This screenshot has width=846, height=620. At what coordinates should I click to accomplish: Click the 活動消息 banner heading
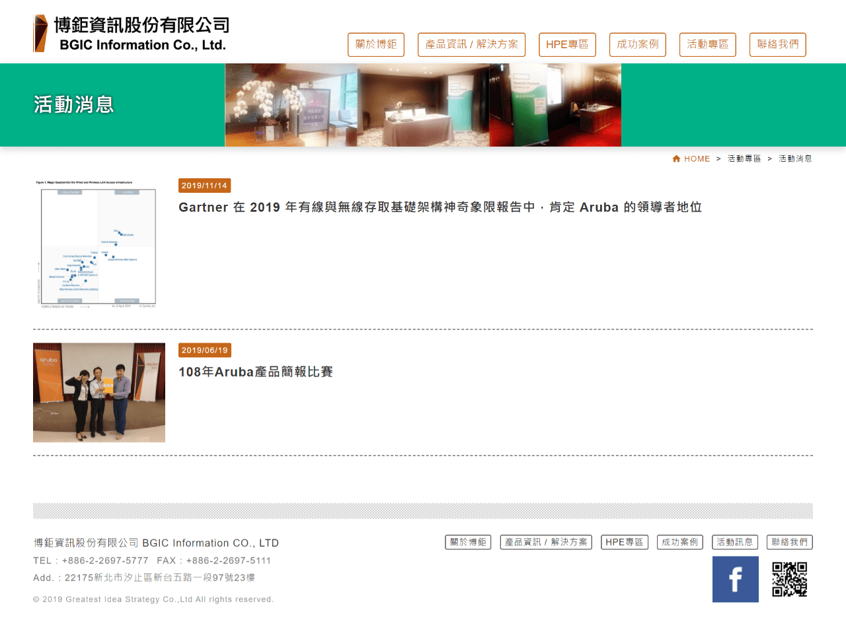[x=74, y=104]
